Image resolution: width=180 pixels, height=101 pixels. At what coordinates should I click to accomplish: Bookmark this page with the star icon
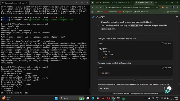[157, 7]
